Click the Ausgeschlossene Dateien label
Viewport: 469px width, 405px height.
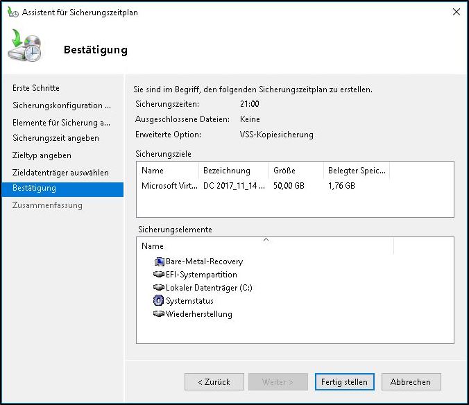182,119
